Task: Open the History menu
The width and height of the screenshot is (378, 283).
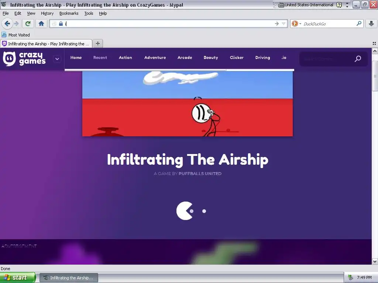Action: coord(47,13)
